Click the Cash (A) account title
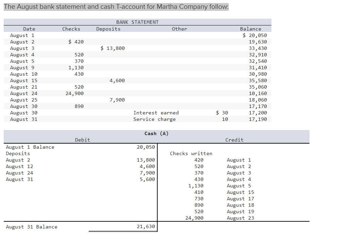 click(156, 133)
